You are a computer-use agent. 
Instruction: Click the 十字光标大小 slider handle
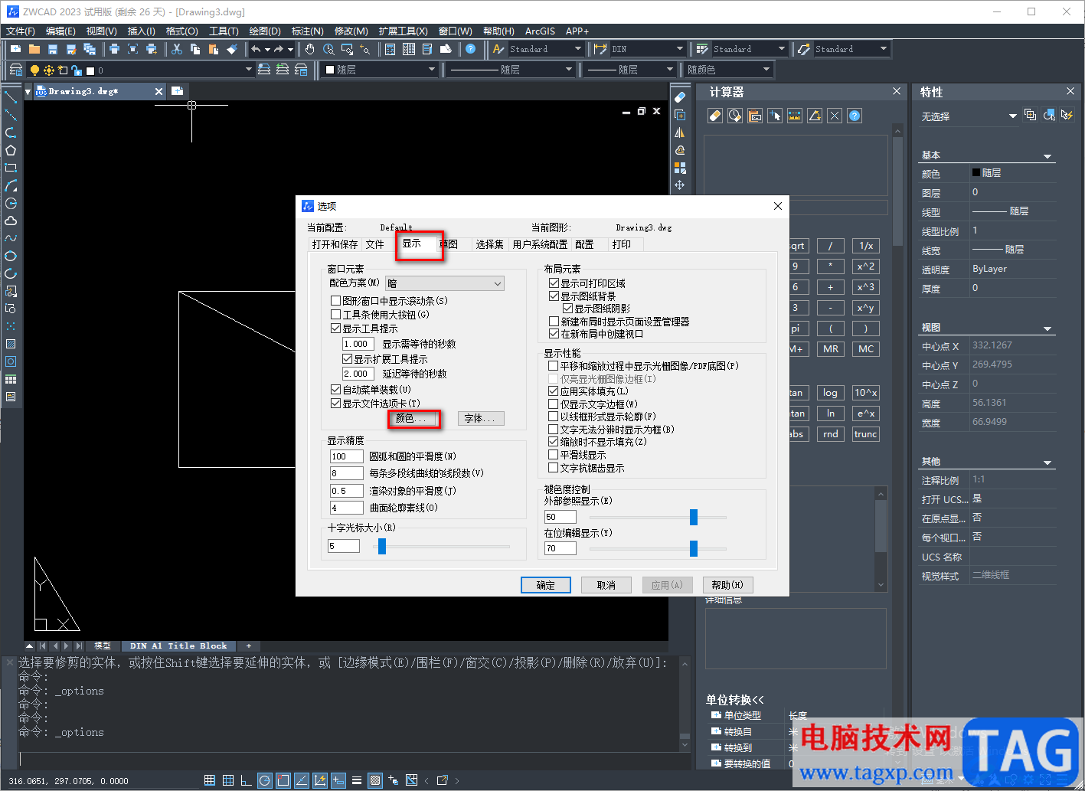pyautogui.click(x=382, y=546)
